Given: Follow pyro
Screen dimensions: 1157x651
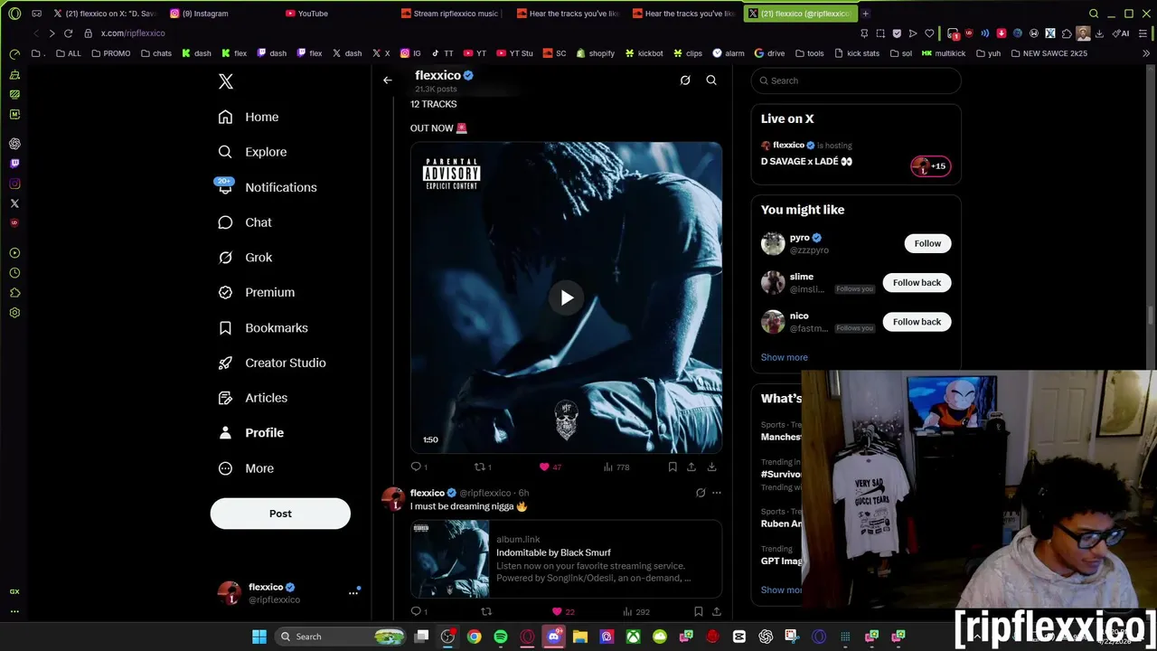Looking at the screenshot, I should (x=927, y=243).
